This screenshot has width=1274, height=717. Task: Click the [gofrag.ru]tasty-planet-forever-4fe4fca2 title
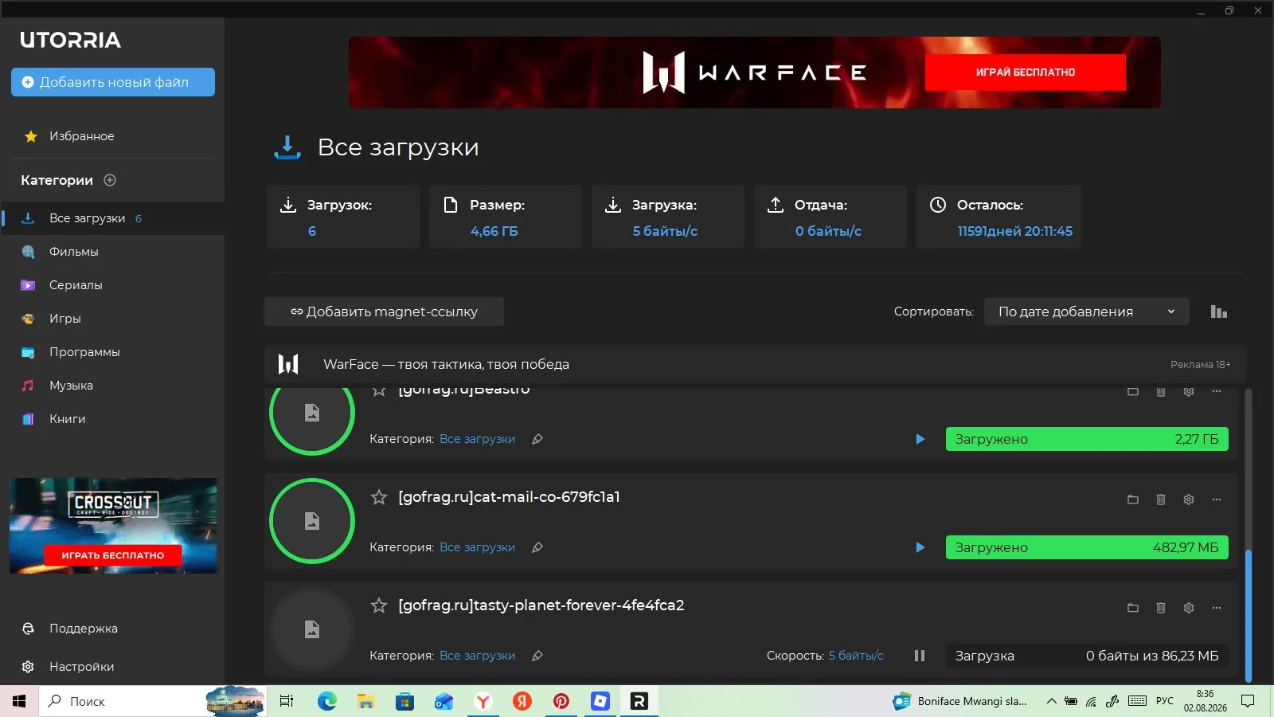point(541,605)
